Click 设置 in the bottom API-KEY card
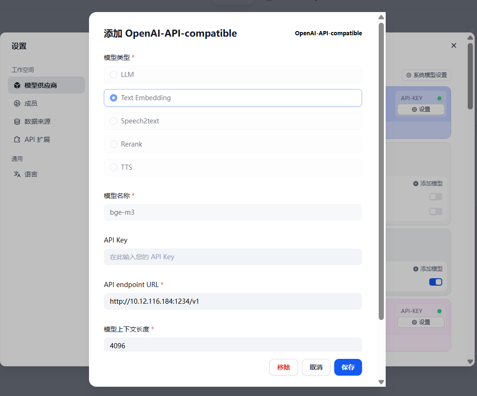 421,322
